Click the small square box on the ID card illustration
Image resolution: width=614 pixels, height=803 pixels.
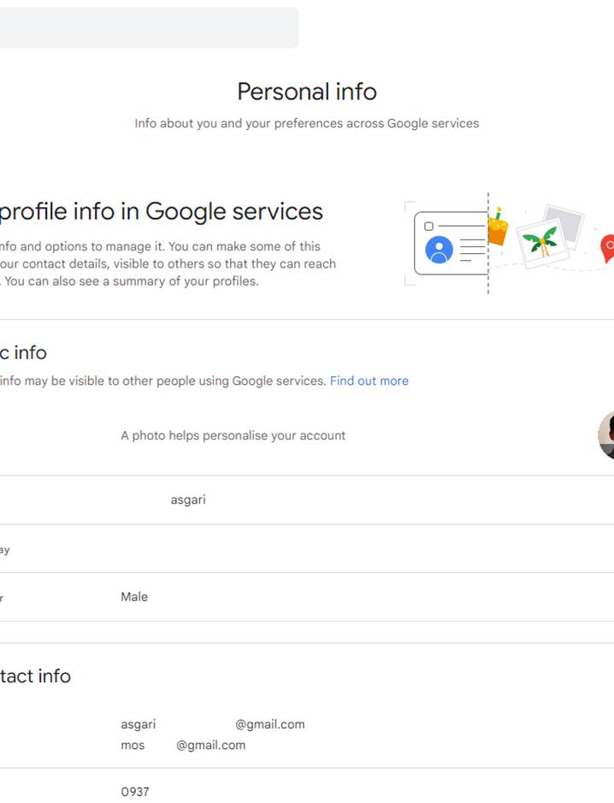click(x=428, y=226)
